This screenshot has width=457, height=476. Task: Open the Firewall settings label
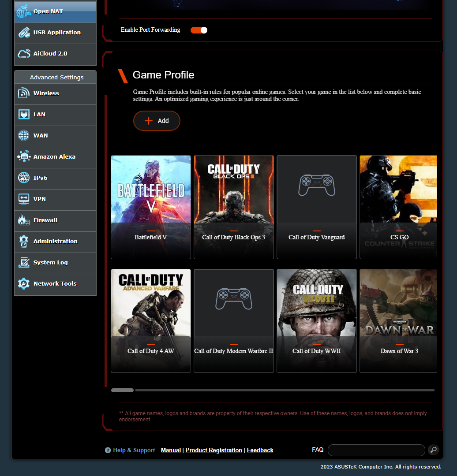click(45, 220)
